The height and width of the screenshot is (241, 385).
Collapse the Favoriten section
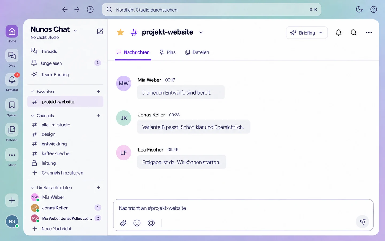point(32,91)
